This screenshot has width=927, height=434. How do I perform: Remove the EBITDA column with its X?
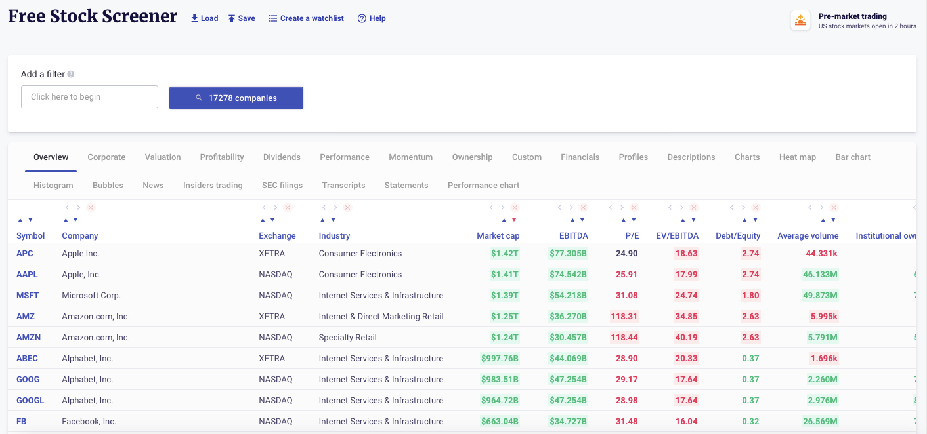pyautogui.click(x=584, y=207)
